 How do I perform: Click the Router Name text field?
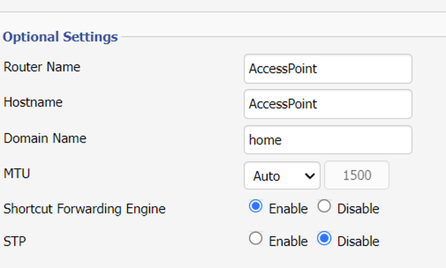[328, 68]
